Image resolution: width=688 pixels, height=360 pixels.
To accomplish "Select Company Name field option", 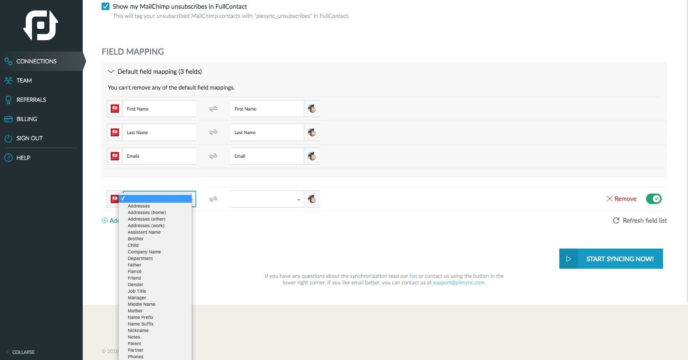I will click(155, 252).
